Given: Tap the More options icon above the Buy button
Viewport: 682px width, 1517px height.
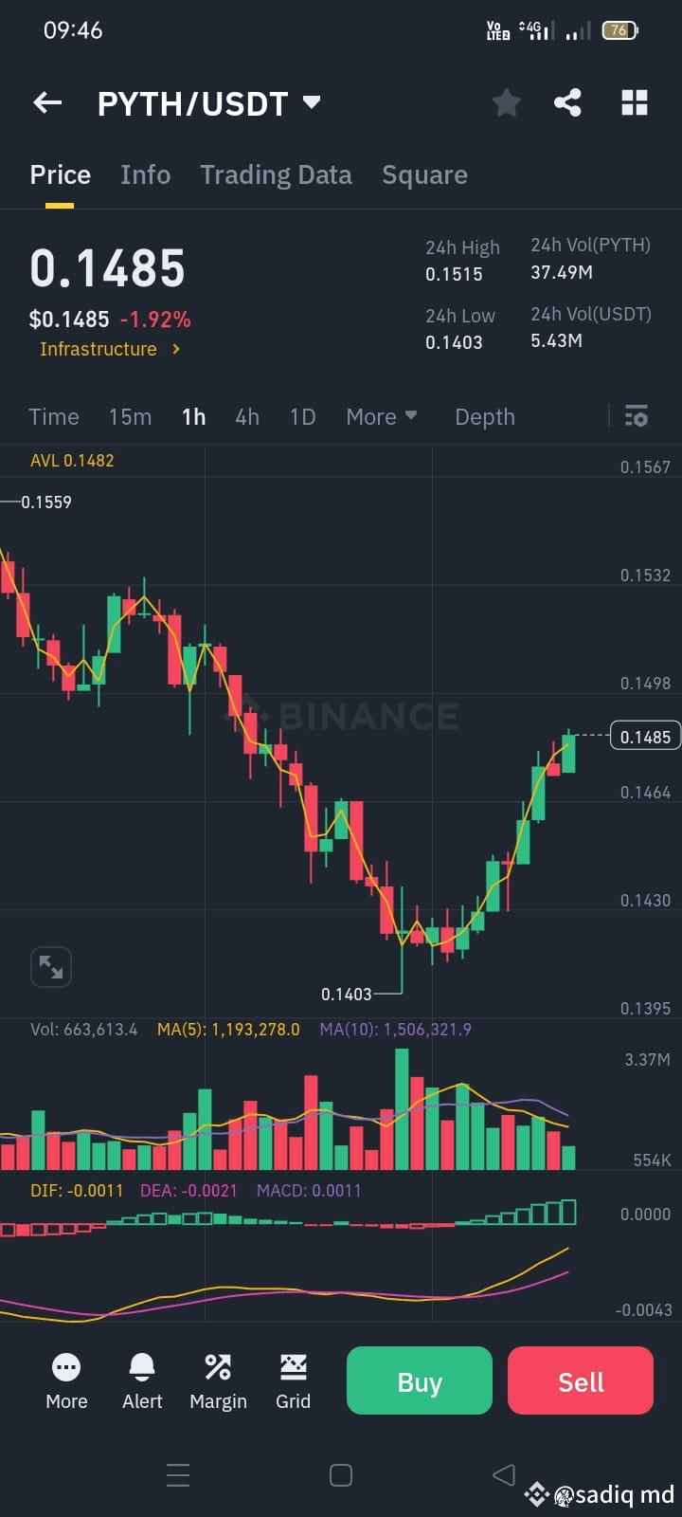Looking at the screenshot, I should pyautogui.click(x=65, y=1367).
